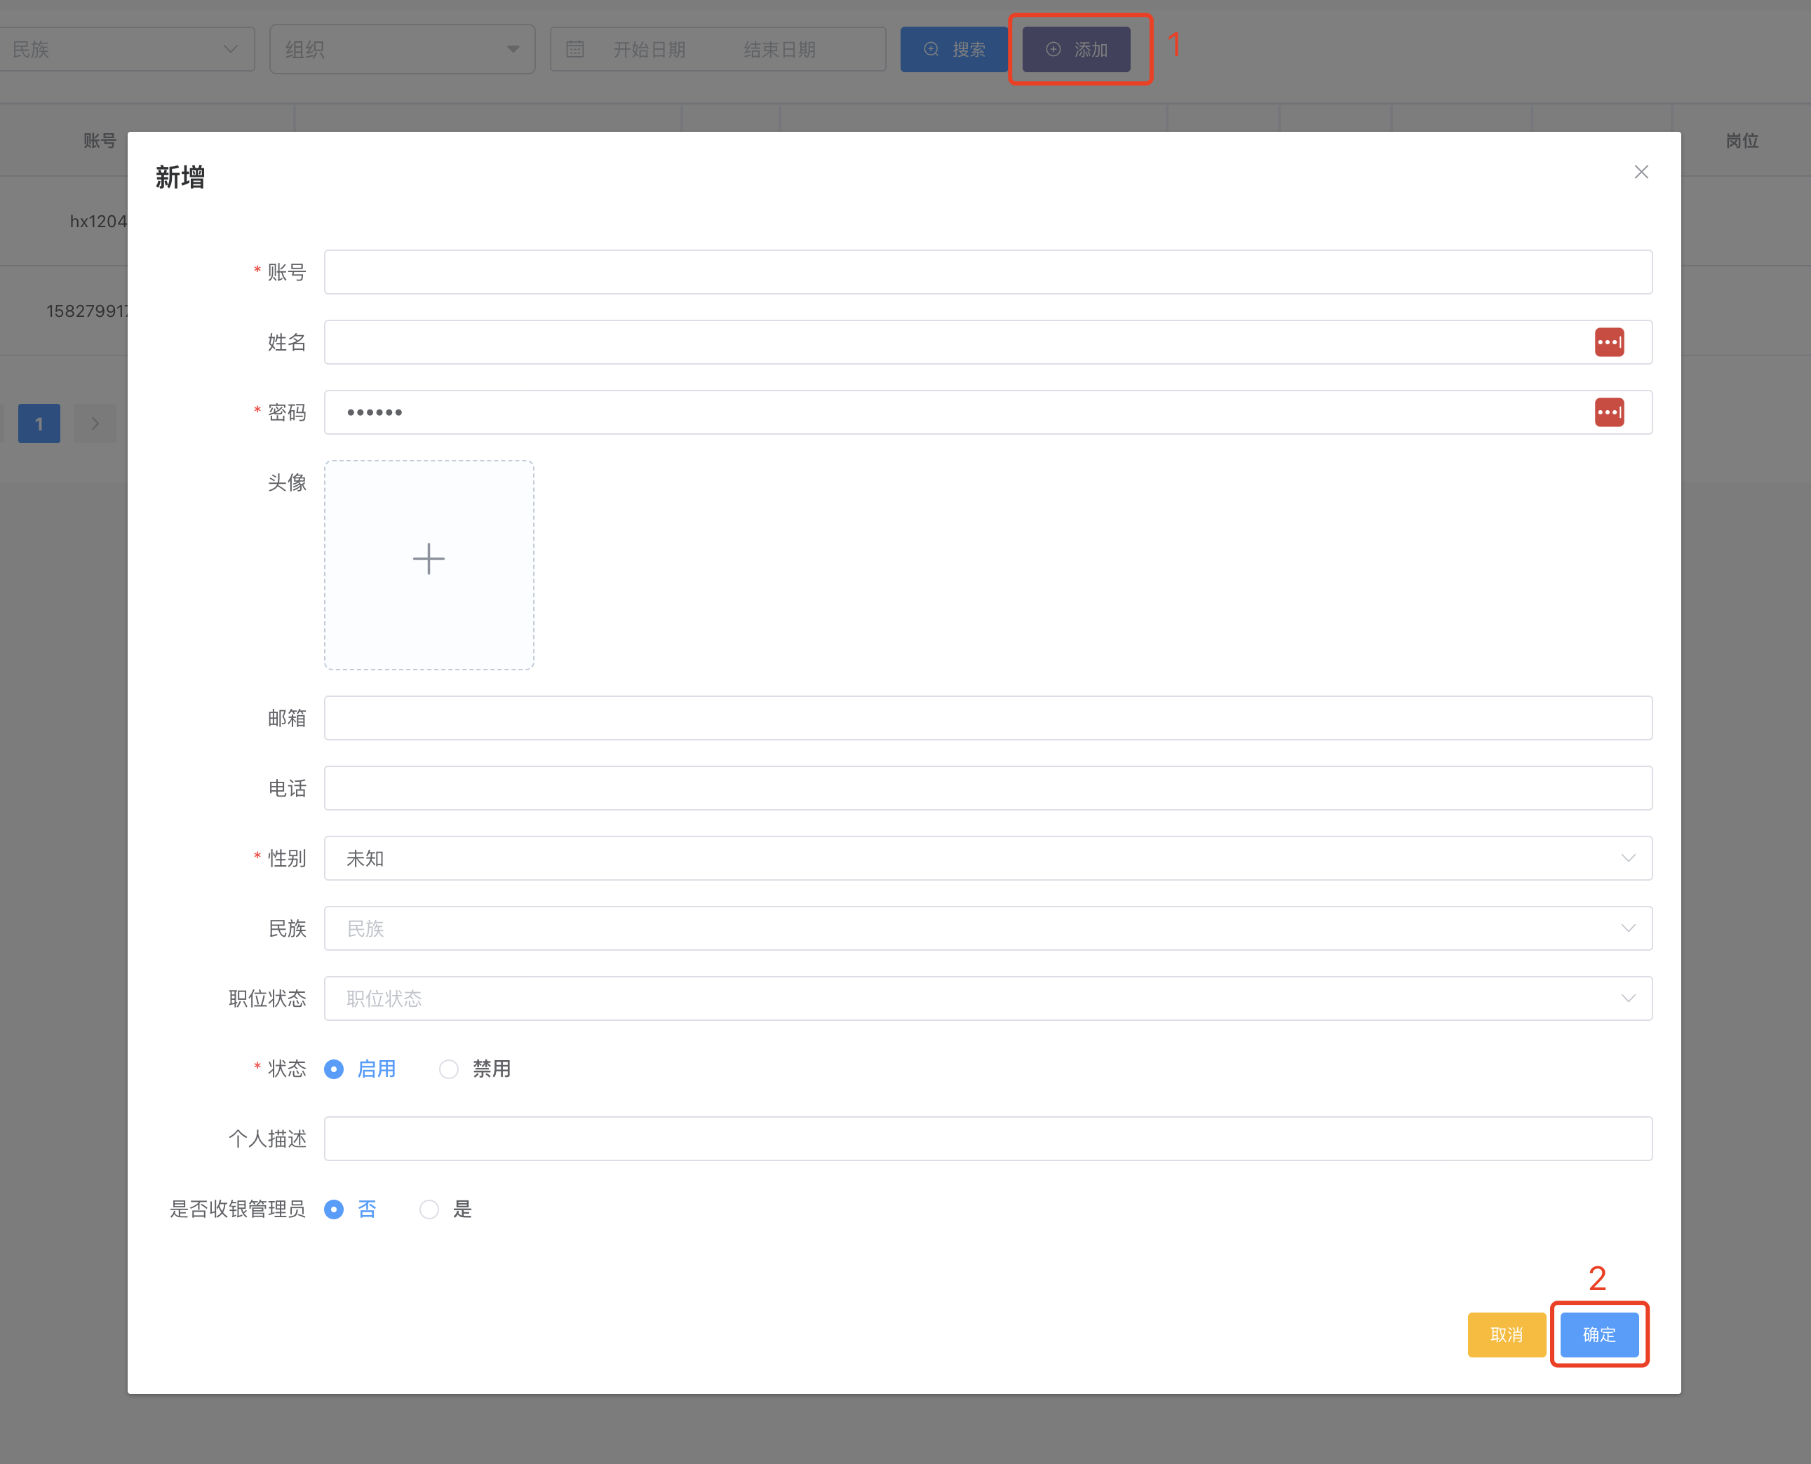Click the red icon beside the 密码 field
This screenshot has width=1811, height=1464.
point(1610,412)
